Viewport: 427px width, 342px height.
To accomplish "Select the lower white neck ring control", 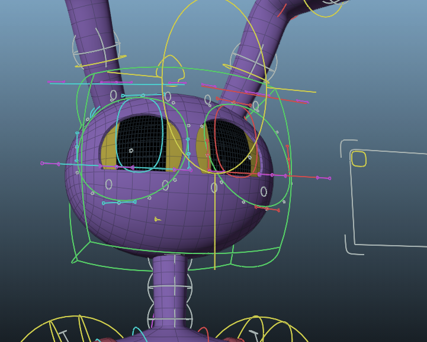I will point(170,318).
